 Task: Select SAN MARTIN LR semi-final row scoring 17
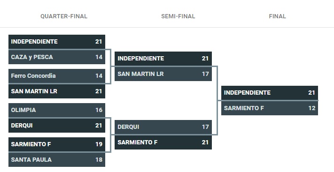[x=163, y=74]
